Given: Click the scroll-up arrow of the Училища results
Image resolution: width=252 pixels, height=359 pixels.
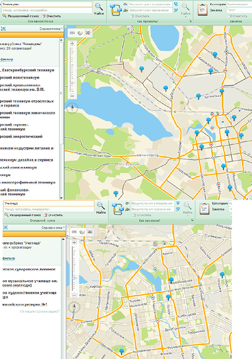Looking at the screenshot, I should pos(63,239).
